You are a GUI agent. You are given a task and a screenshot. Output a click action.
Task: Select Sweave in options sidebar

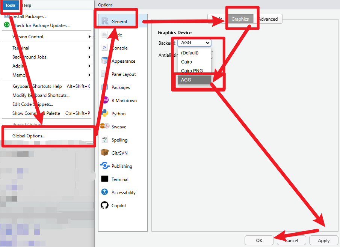pyautogui.click(x=119, y=127)
